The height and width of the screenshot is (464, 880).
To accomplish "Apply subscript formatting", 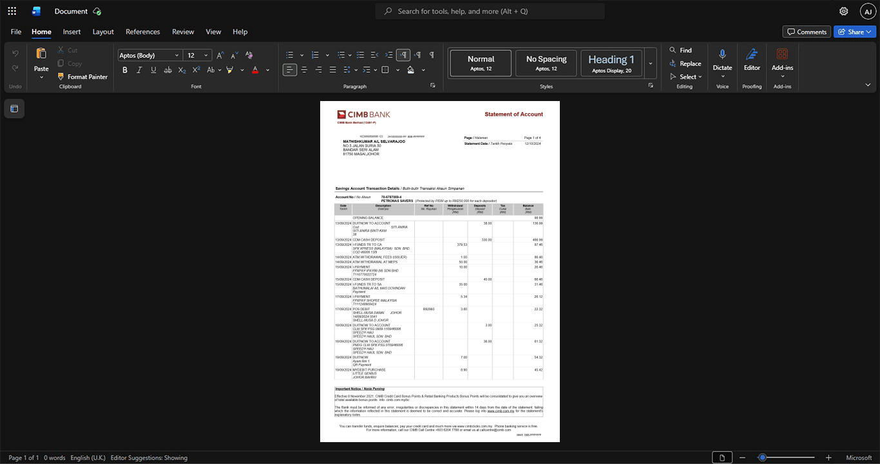I will pos(182,70).
